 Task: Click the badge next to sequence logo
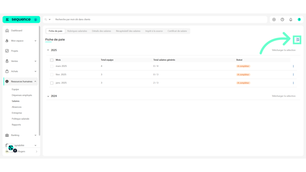tap(36, 20)
